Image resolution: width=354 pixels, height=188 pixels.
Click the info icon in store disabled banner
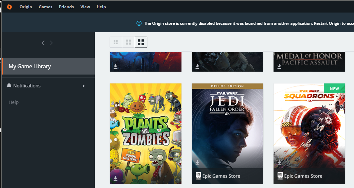pos(139,23)
